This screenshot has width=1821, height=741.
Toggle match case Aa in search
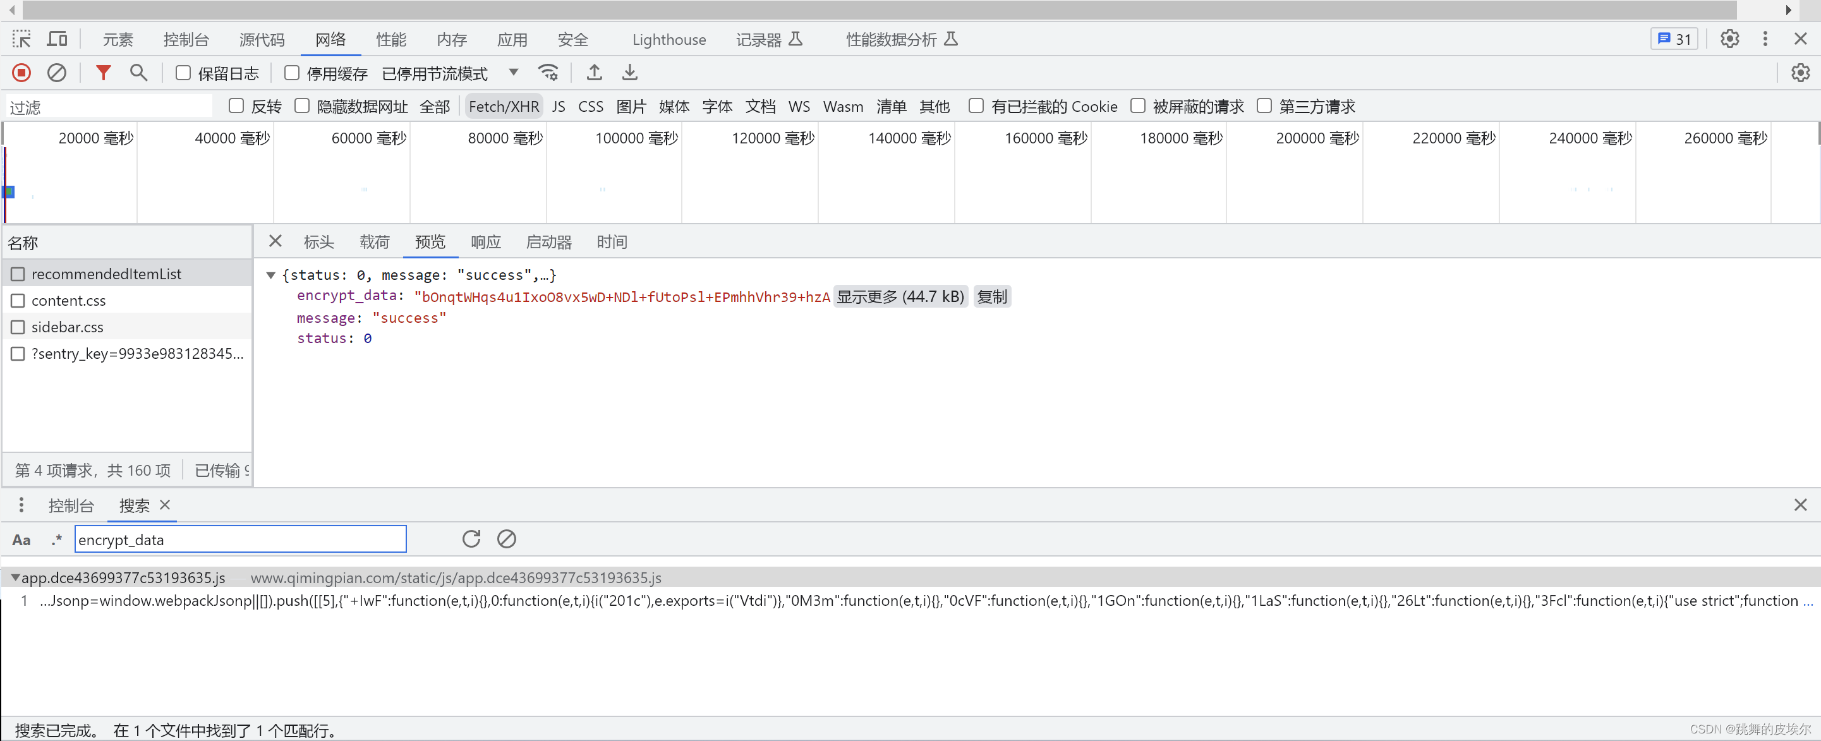(x=21, y=540)
